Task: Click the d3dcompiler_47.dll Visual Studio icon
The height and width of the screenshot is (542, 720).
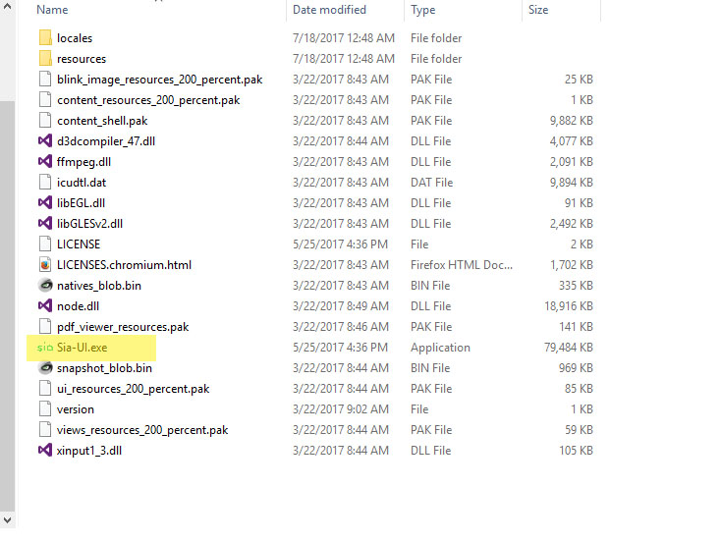Action: coord(45,140)
